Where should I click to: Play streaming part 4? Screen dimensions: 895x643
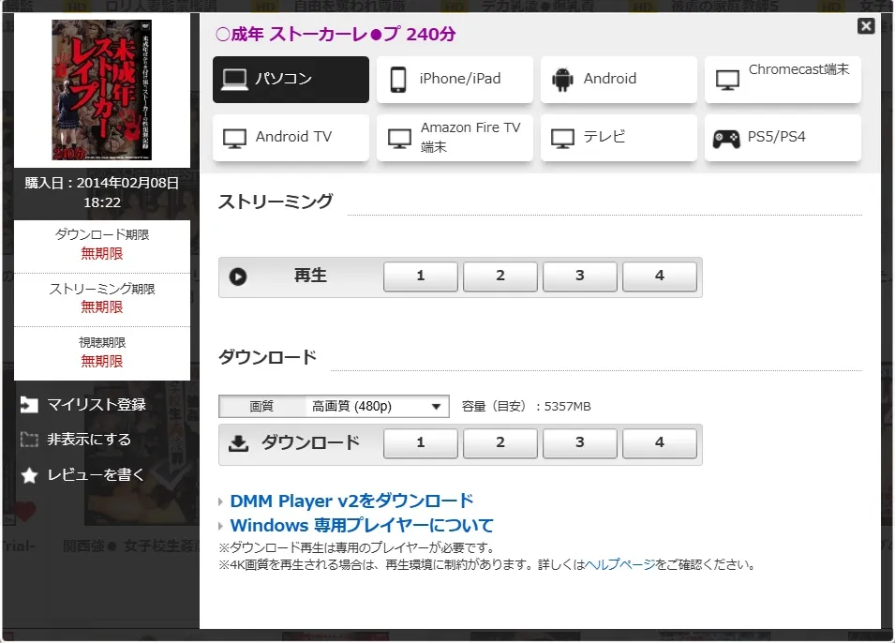pyautogui.click(x=659, y=277)
